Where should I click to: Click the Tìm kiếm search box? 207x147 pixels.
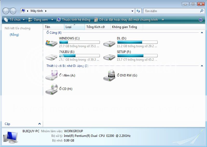[x=171, y=11]
